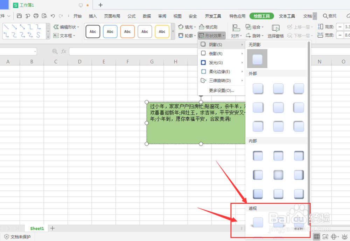Click the zoom magnifier icon beside fx
The height and width of the screenshot is (241, 350).
tap(55, 51)
